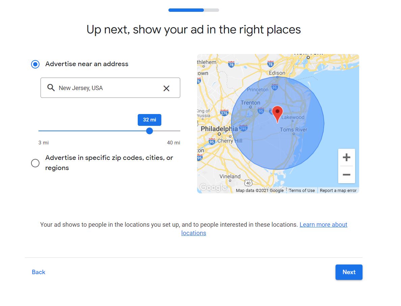Screen dimensions: 401x306
Task: Click Terms of Use on the map
Action: pyautogui.click(x=301, y=190)
